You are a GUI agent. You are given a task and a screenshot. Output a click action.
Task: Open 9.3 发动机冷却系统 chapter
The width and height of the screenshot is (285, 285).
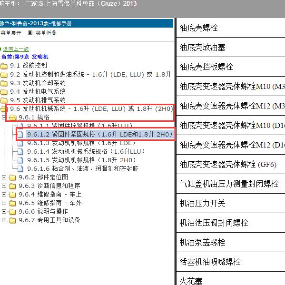[x=38, y=83]
